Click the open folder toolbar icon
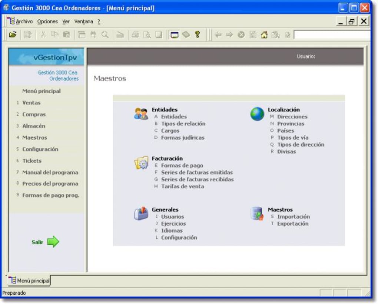 (x=13, y=35)
